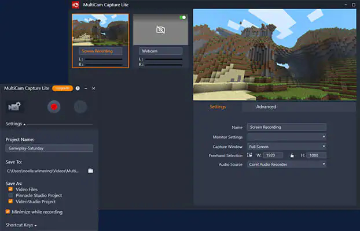Screen dimensions: 360x231
Task: Expand the Shortcut Keys section
Action: click(21, 225)
